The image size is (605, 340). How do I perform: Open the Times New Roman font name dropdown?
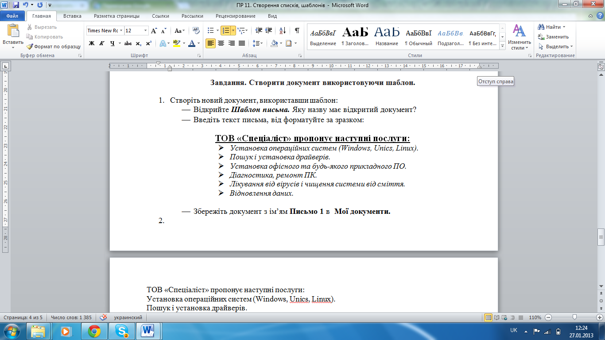click(121, 31)
